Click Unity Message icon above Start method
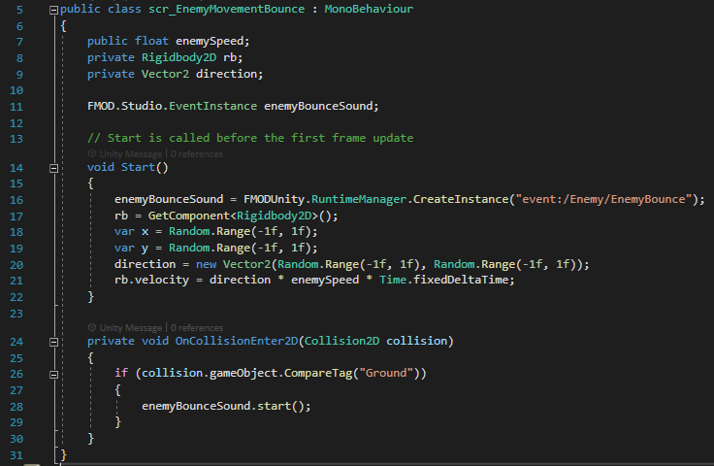 pyautogui.click(x=92, y=153)
